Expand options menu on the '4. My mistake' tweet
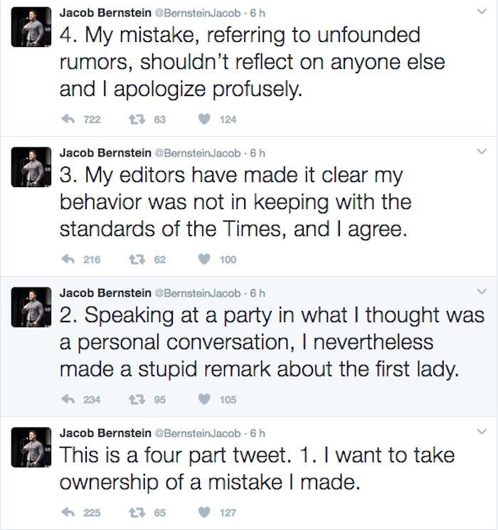Viewport: 498px width, 530px height. point(482,13)
